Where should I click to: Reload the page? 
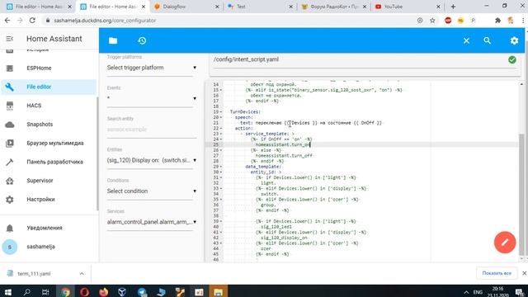pyautogui.click(x=32, y=21)
